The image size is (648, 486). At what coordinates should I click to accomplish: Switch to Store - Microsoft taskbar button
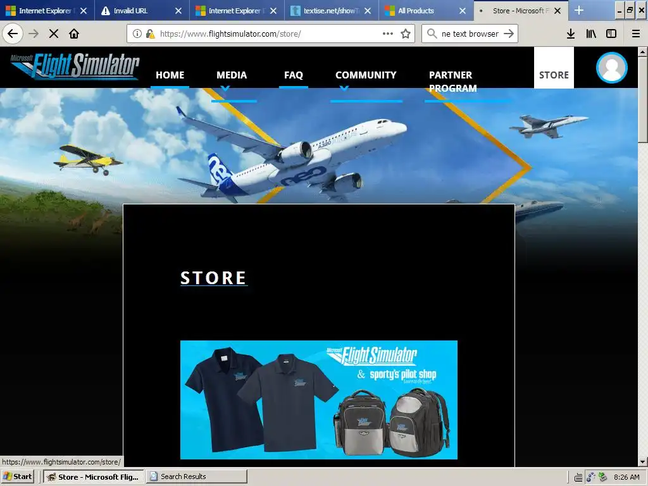coord(94,477)
